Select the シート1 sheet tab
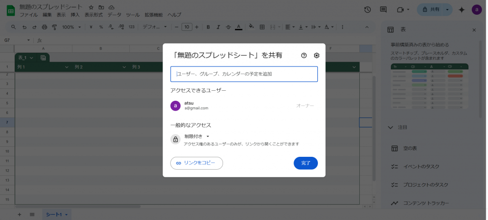 (54, 214)
